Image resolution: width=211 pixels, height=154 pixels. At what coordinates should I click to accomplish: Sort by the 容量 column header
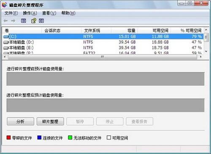[124, 30]
